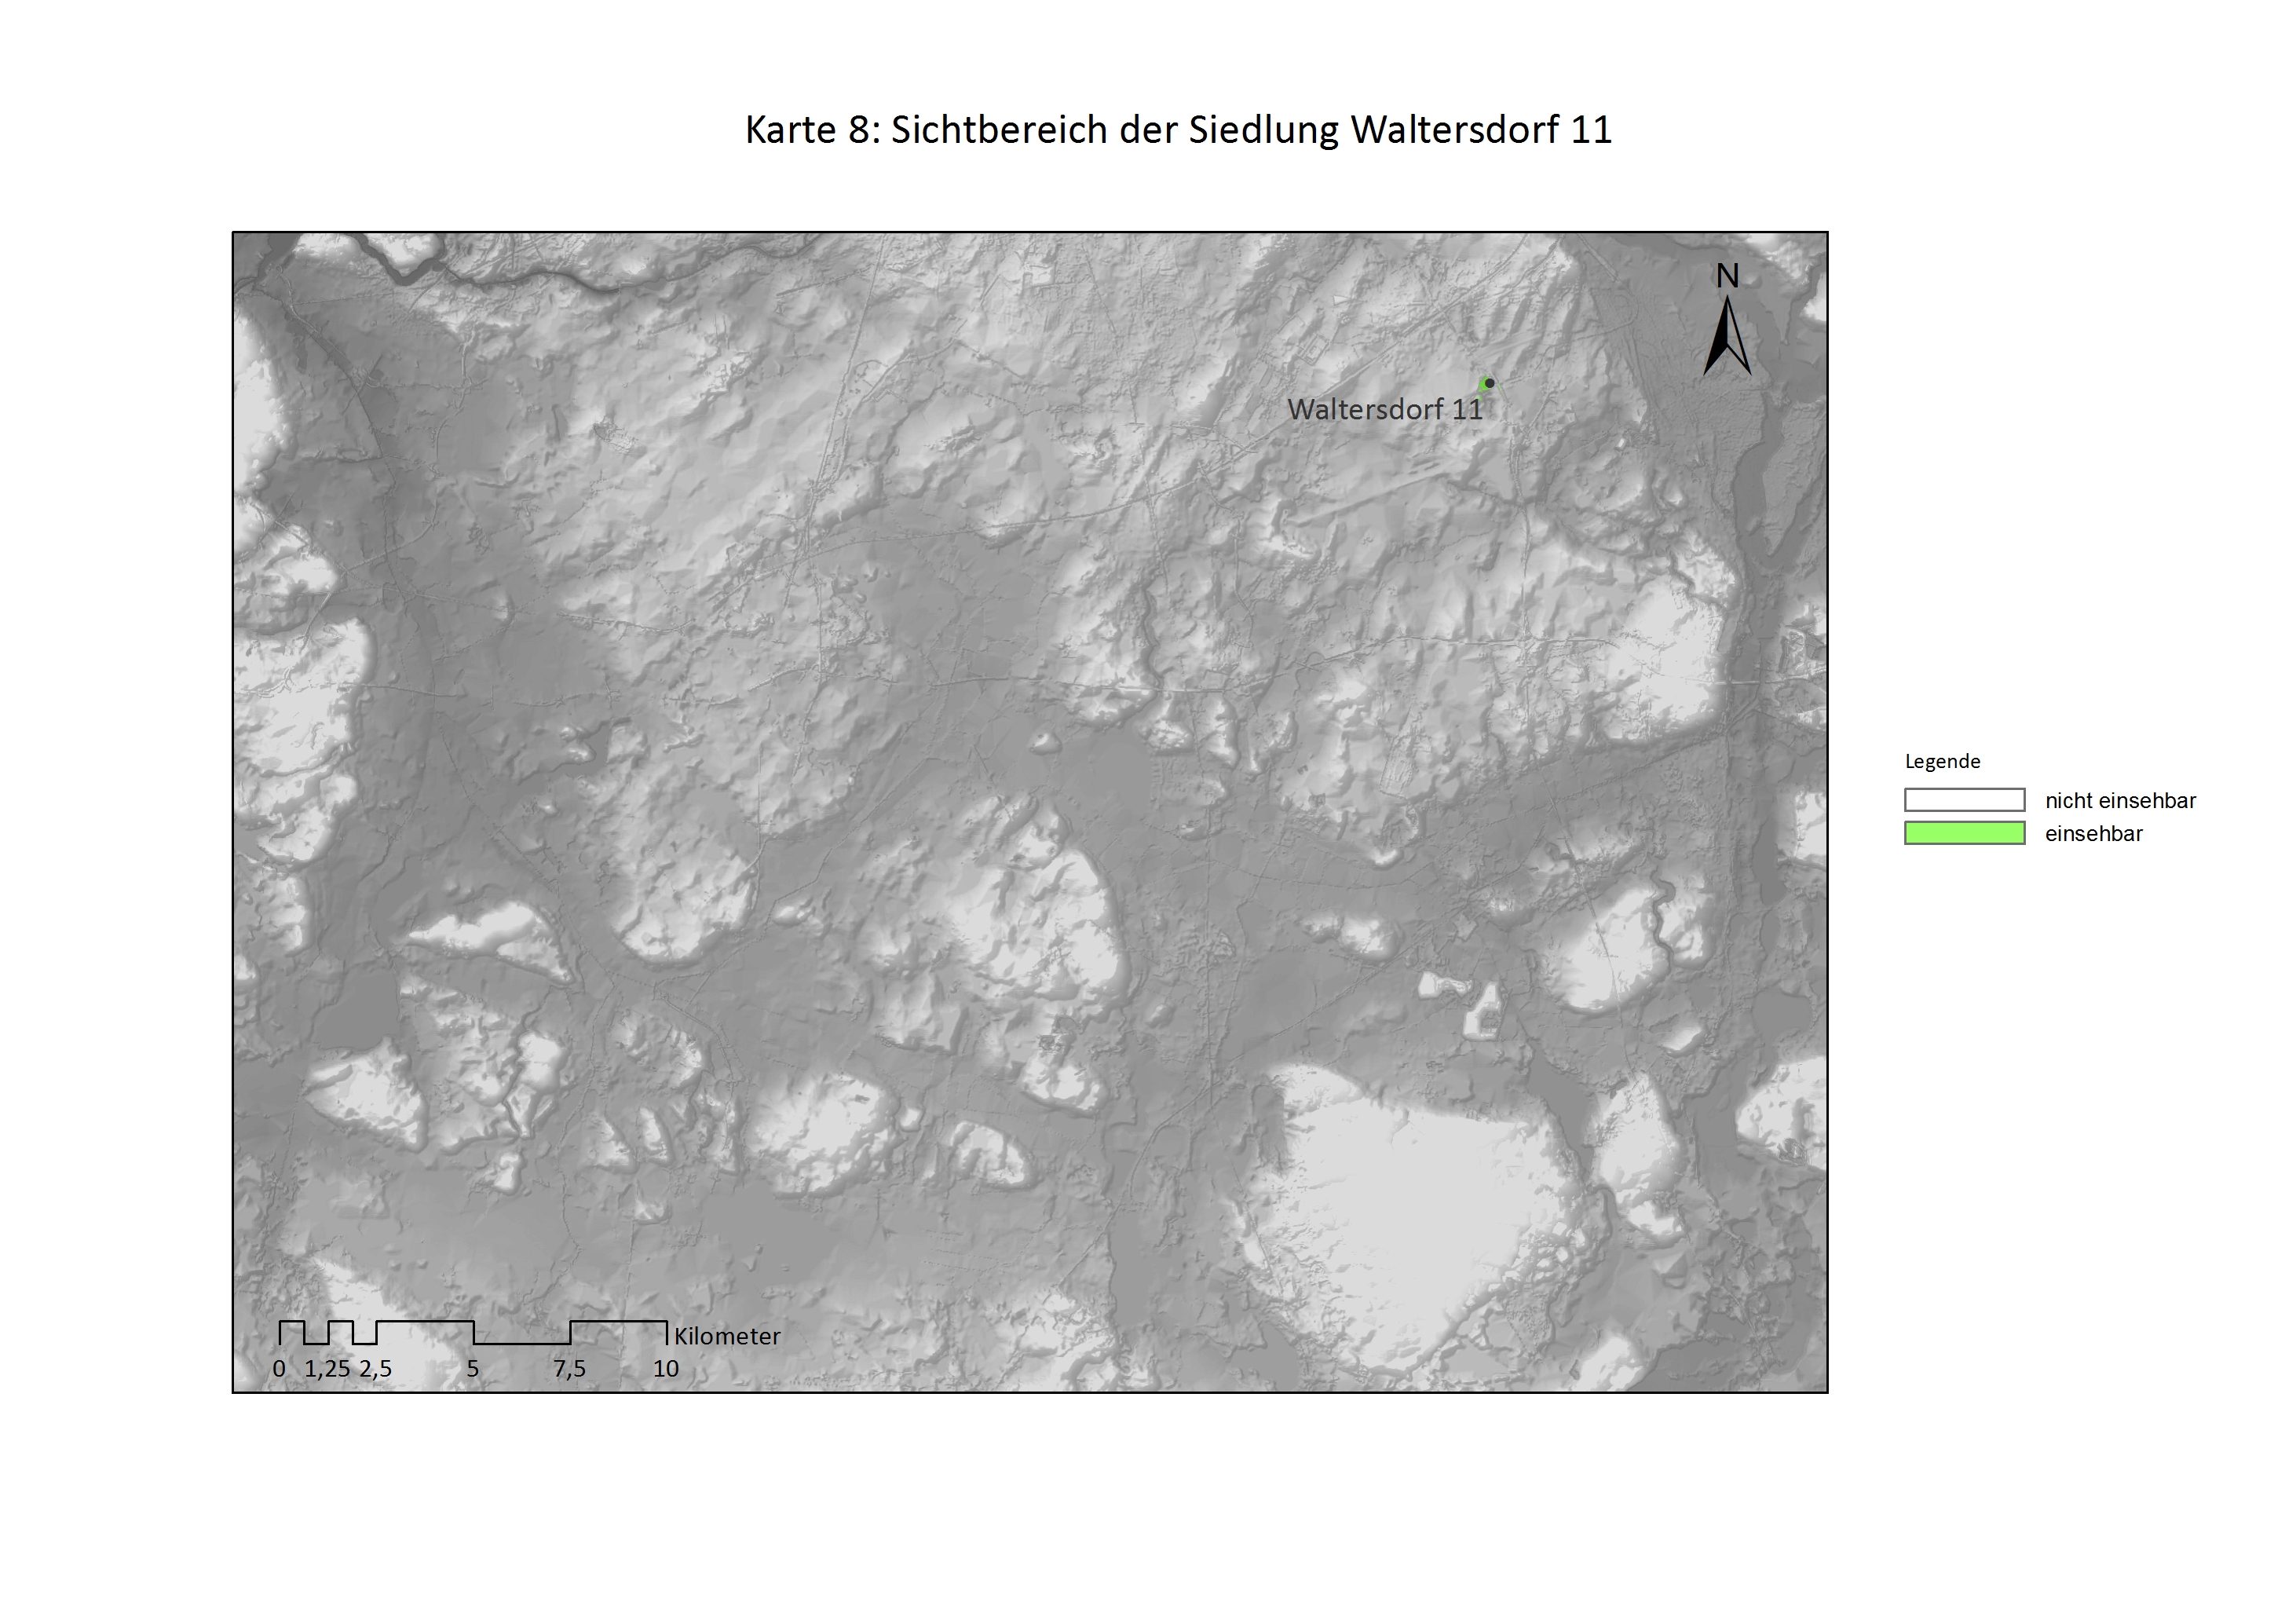The width and height of the screenshot is (2296, 1624).
Task: Click the '0' scale bar value
Action: [x=279, y=1369]
